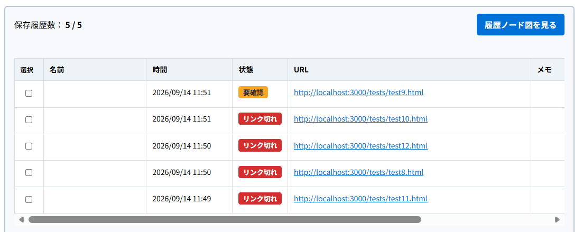Image resolution: width=583 pixels, height=232 pixels.
Task: Tick the checkbox for the test9.html row
Action: pyautogui.click(x=29, y=94)
